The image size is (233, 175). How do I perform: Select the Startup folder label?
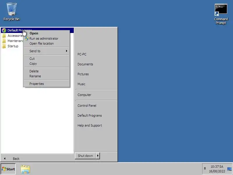[13, 46]
